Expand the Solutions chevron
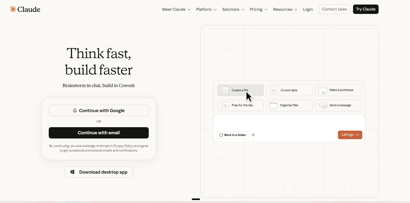 243,10
